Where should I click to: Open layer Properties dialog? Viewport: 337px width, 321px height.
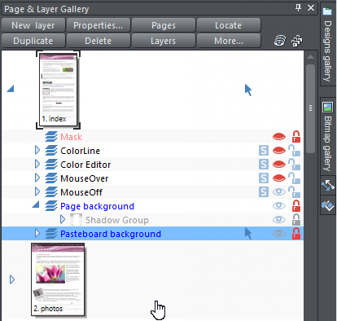(98, 25)
